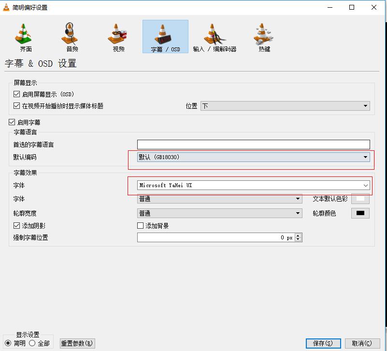Screen dimensions: 387x351
Task: Click the 首选的字幕语言 text field
Action: [253, 145]
